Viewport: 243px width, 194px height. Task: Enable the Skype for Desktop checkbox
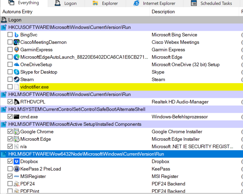coord(10,72)
